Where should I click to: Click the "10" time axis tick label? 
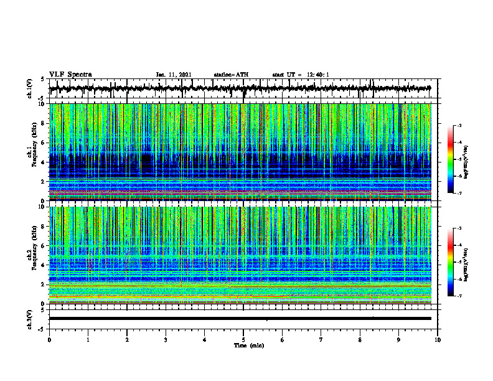[x=438, y=340]
